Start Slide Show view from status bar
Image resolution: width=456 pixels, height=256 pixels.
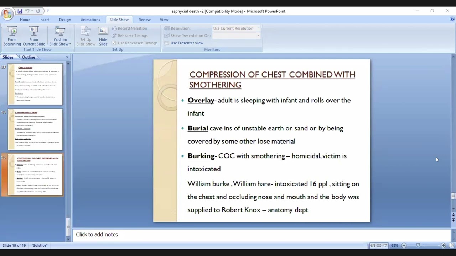[x=385, y=245]
